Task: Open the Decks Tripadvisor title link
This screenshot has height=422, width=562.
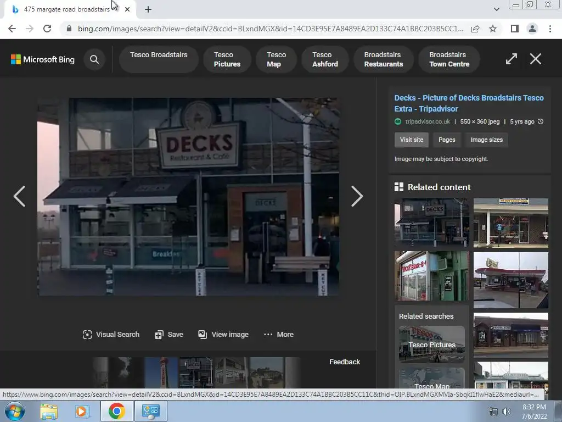Action: tap(469, 103)
